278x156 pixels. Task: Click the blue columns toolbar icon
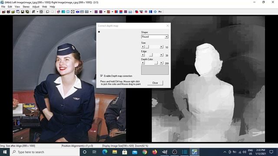tap(151, 12)
